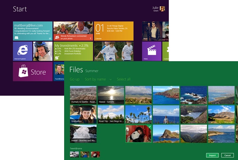Screen dimensions: 238x160
Task: Click the Import button
Action: 212,155
